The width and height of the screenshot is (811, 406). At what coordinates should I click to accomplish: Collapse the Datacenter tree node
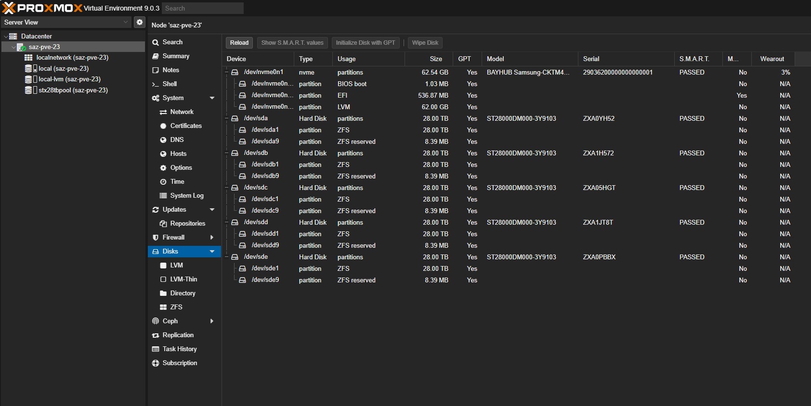coord(6,37)
